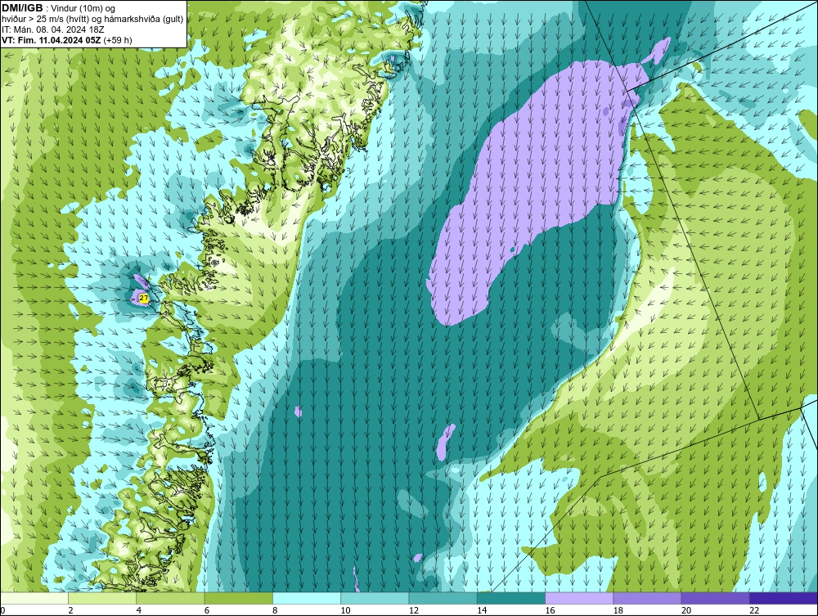
Task: Select the 18–20 m/s purple legend swatch
Action: (x=647, y=598)
